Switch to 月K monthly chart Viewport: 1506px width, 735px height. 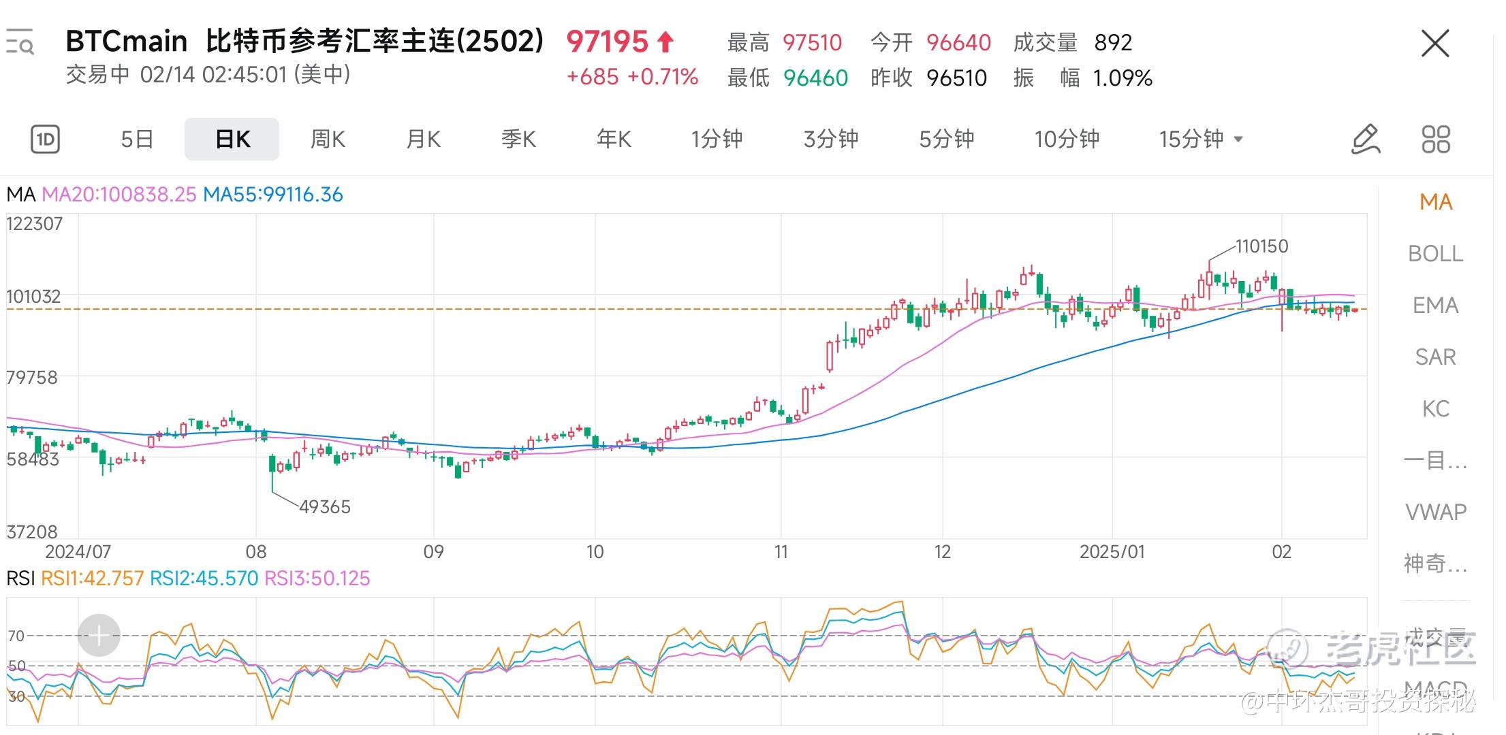423,140
